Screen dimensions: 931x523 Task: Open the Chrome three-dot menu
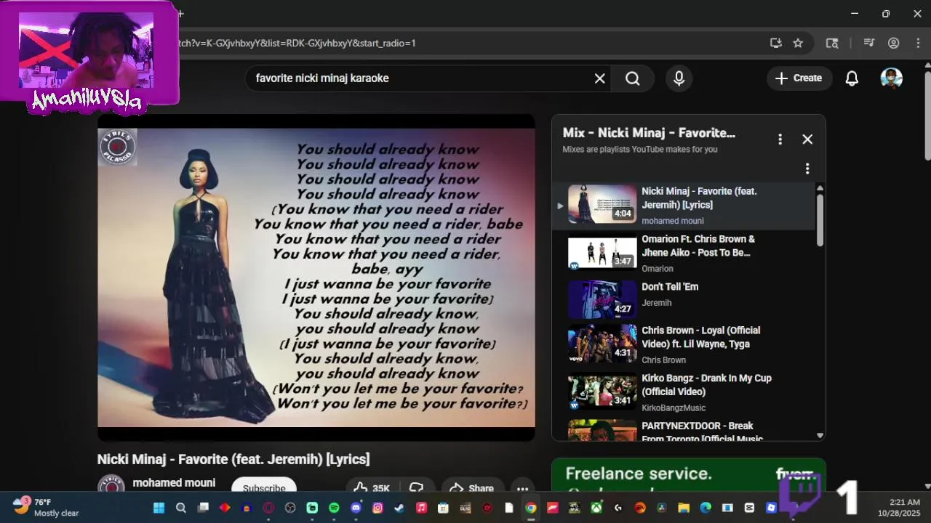[918, 43]
